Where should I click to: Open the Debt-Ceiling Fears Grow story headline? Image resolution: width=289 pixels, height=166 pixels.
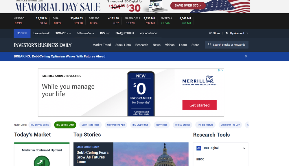pyautogui.click(x=93, y=157)
